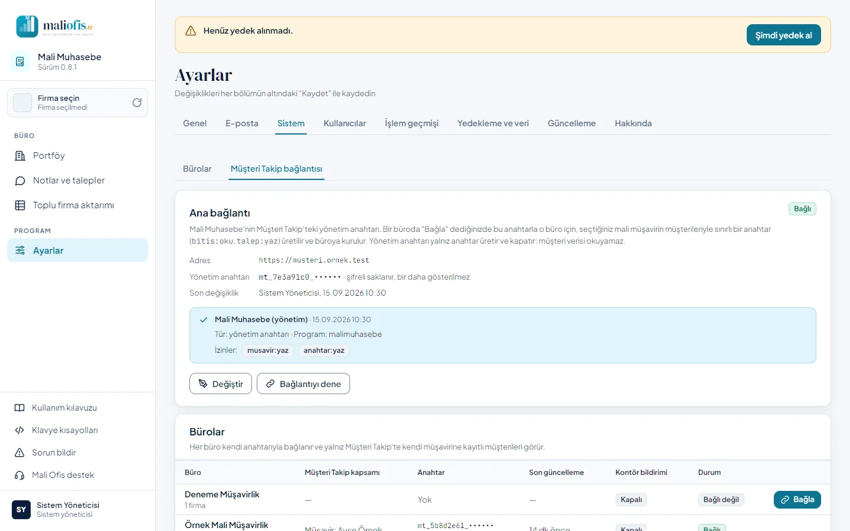Open the Güncelleme tab
This screenshot has height=531, width=850.
(x=571, y=123)
